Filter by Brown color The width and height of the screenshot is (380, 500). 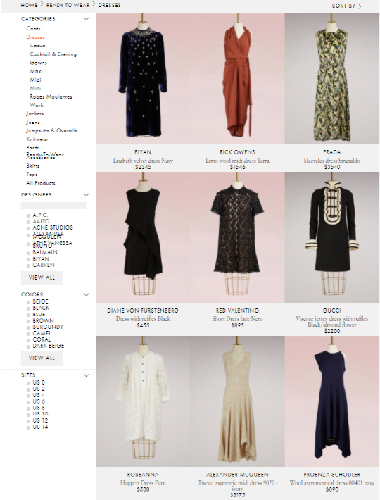tap(43, 320)
